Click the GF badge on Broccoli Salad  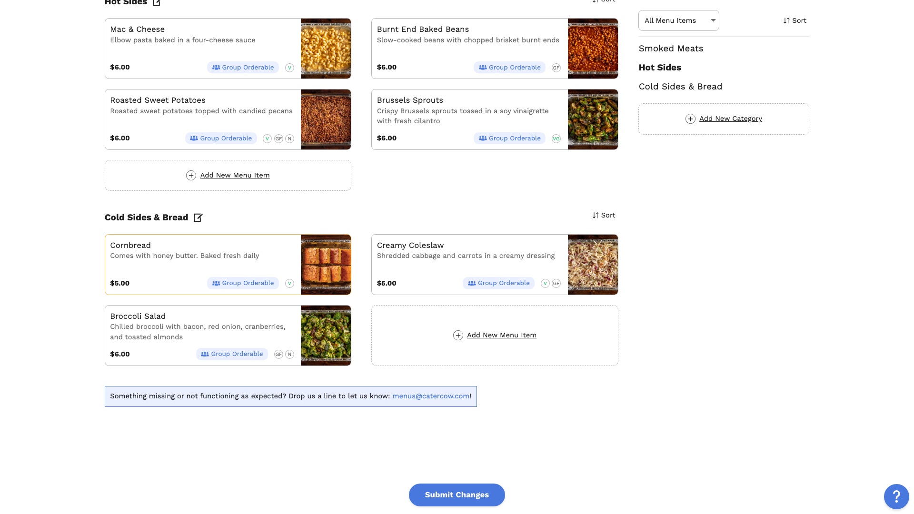278,354
